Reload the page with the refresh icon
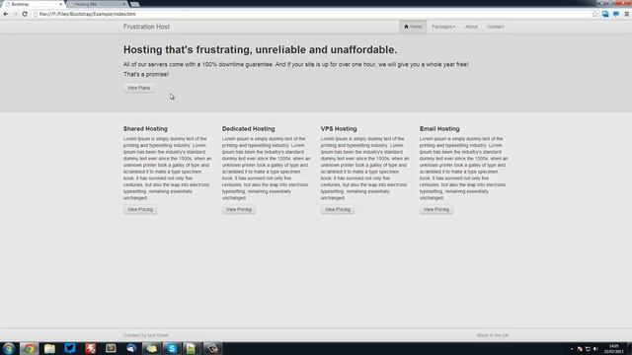 point(25,14)
